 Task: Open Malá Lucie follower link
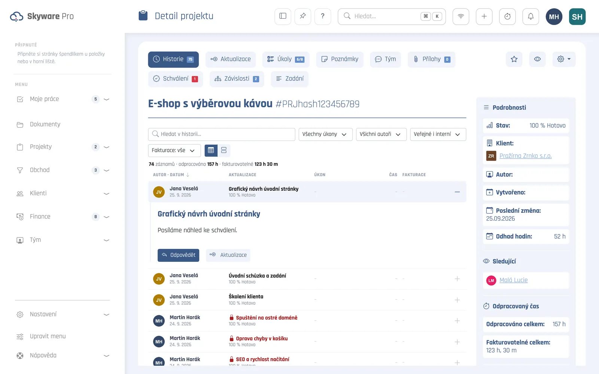point(514,280)
